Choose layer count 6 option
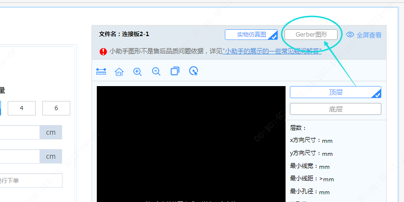Screen dimensions: 404x202 [x=56, y=108]
